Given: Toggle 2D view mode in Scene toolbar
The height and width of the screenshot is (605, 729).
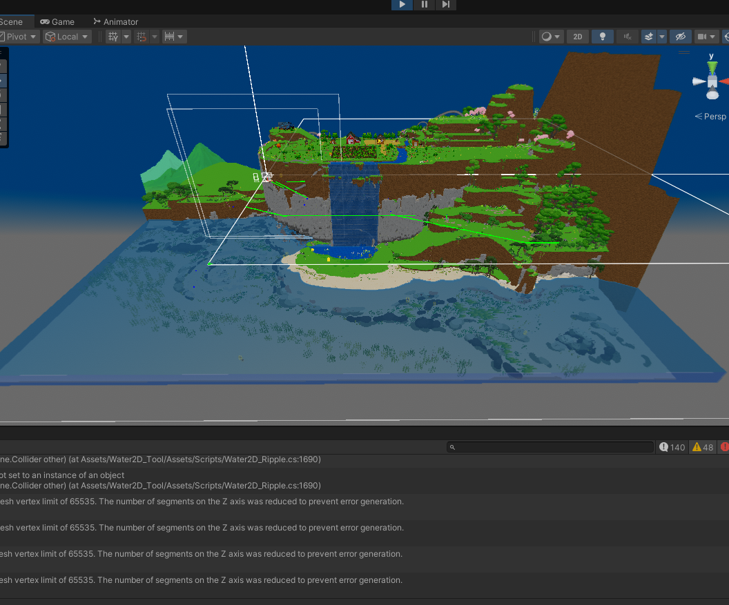Looking at the screenshot, I should point(577,37).
